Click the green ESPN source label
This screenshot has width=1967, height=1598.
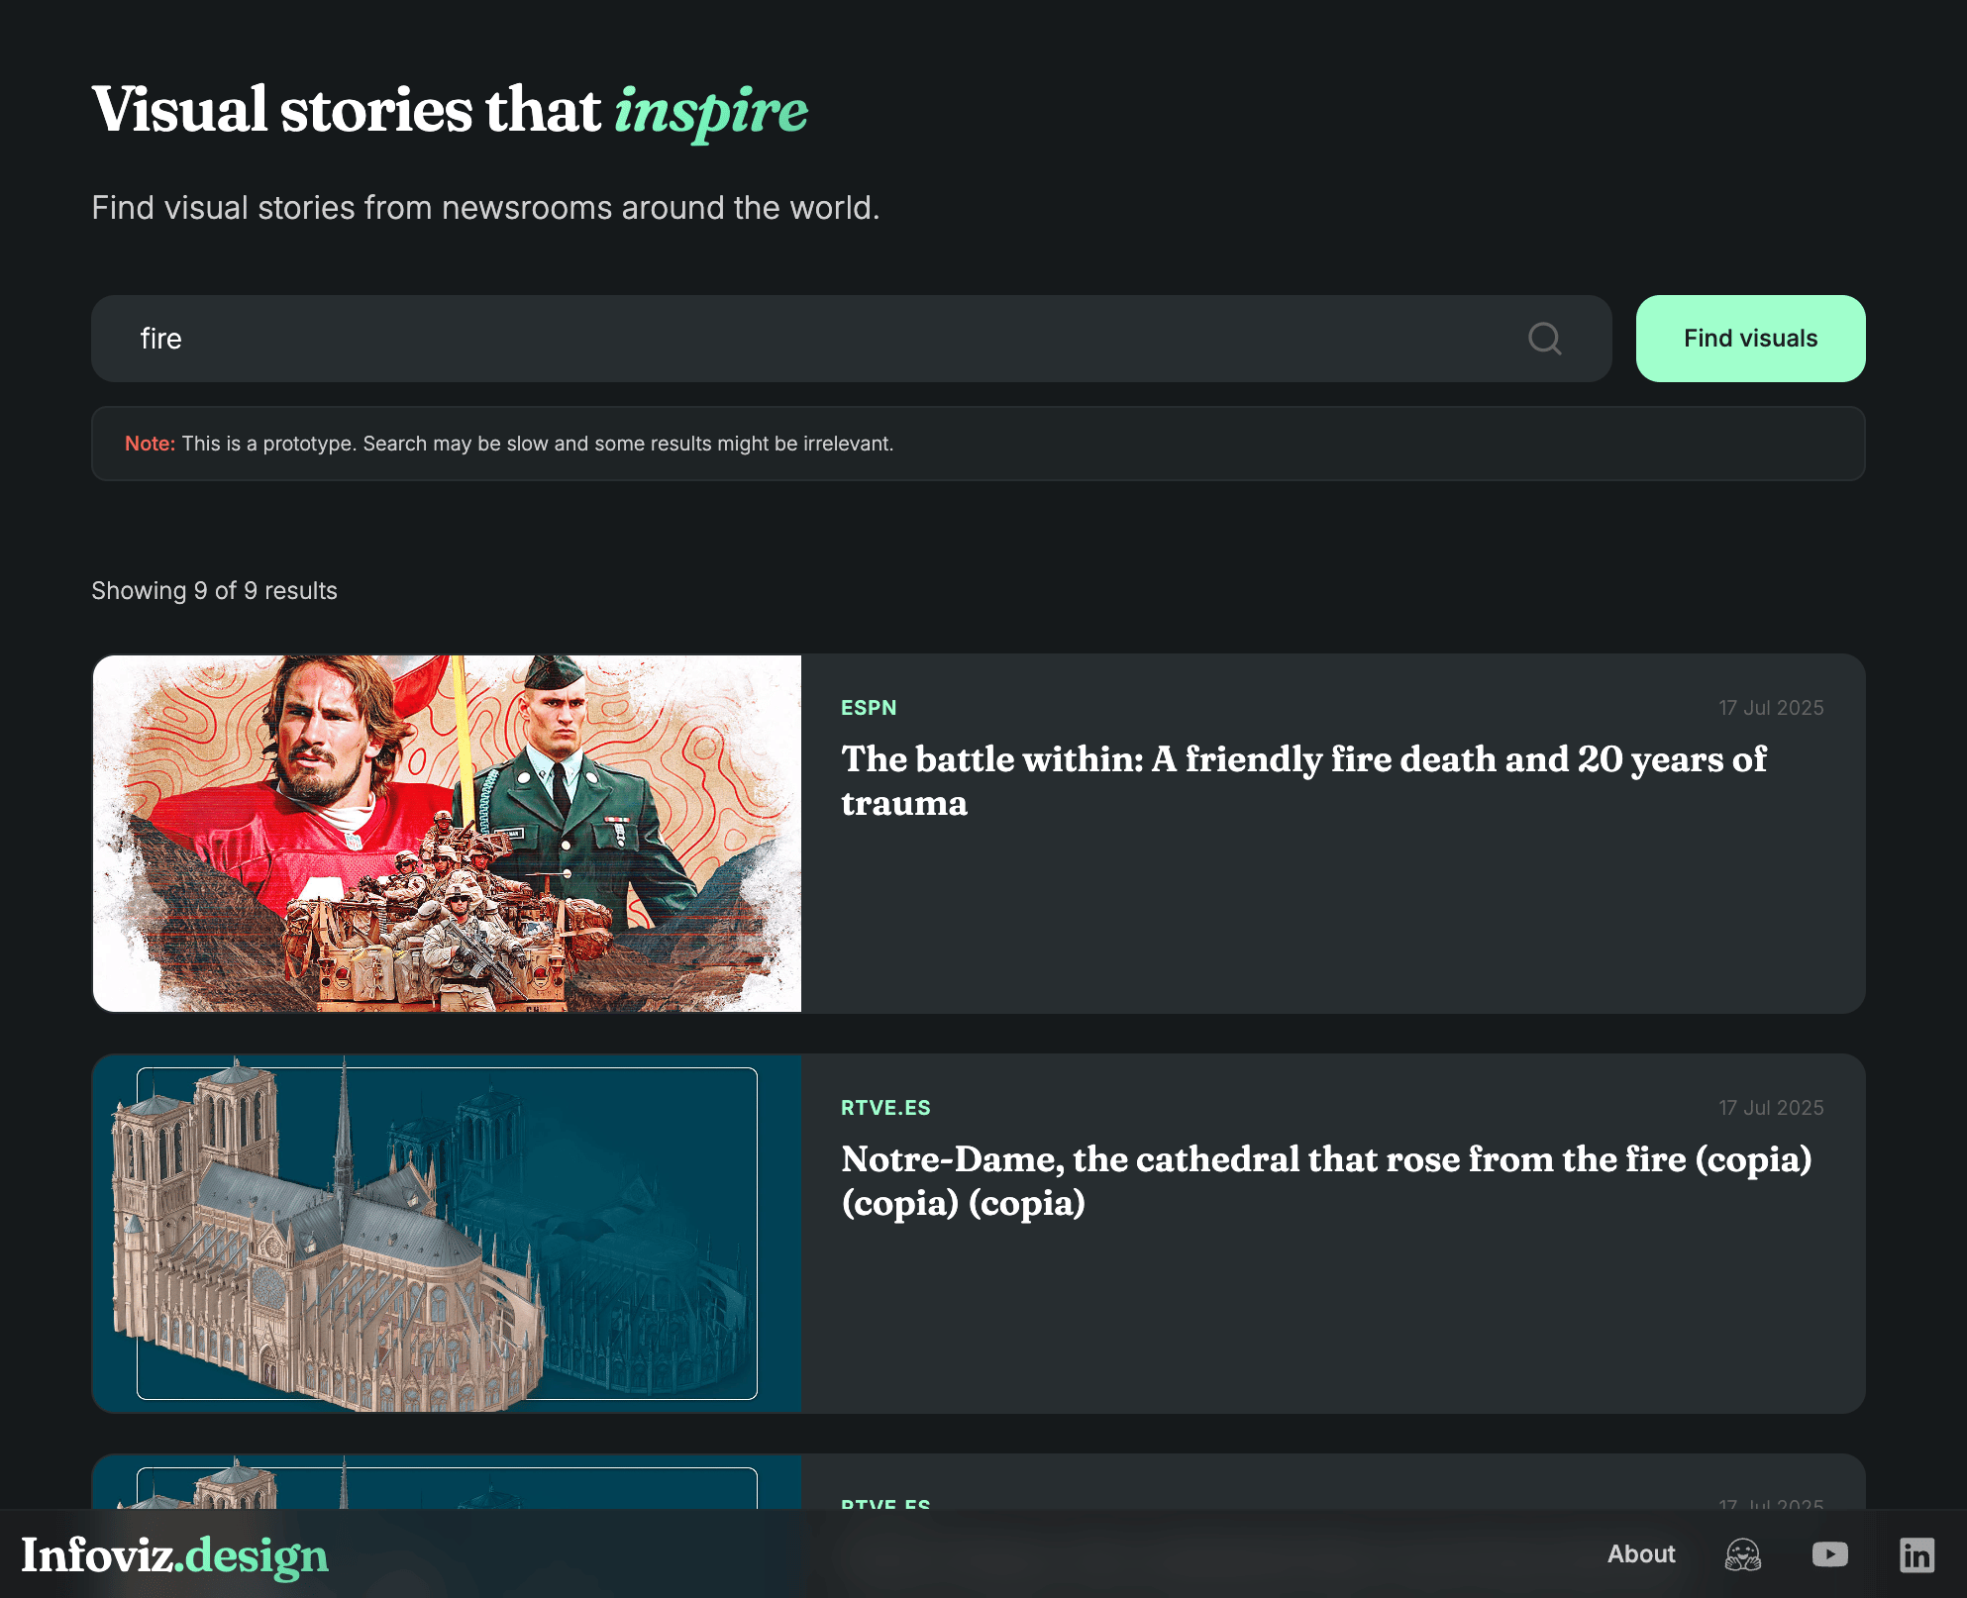click(x=868, y=707)
